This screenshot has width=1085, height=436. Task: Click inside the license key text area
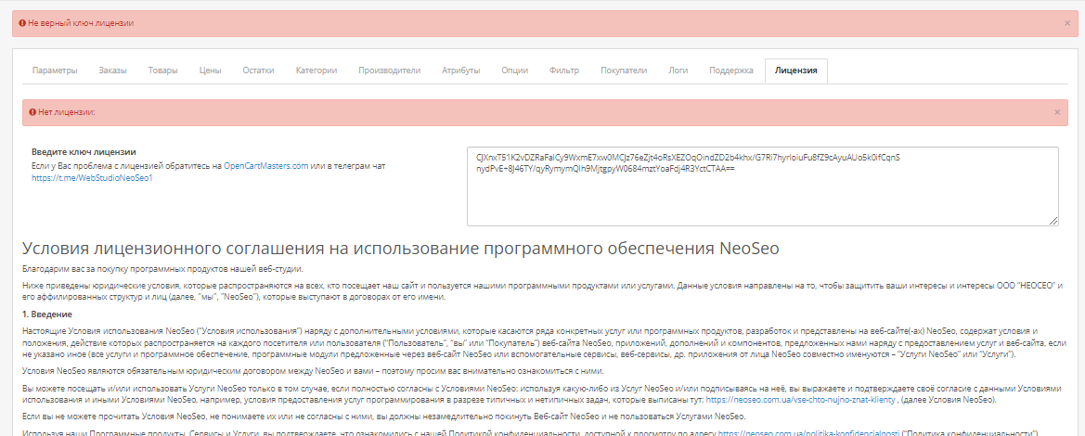point(763,186)
